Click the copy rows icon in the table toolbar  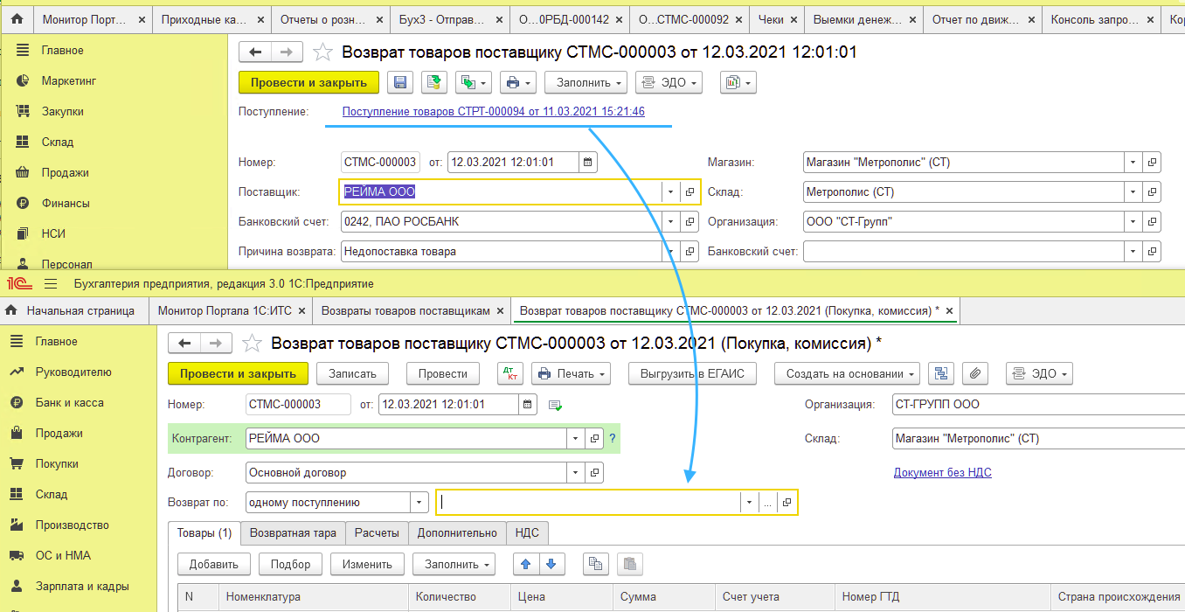coord(596,564)
